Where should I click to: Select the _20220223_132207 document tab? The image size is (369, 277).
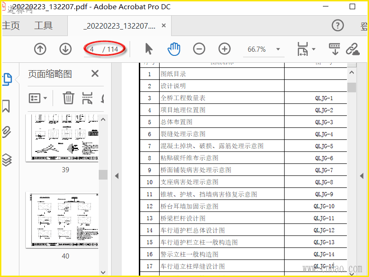click(x=119, y=26)
